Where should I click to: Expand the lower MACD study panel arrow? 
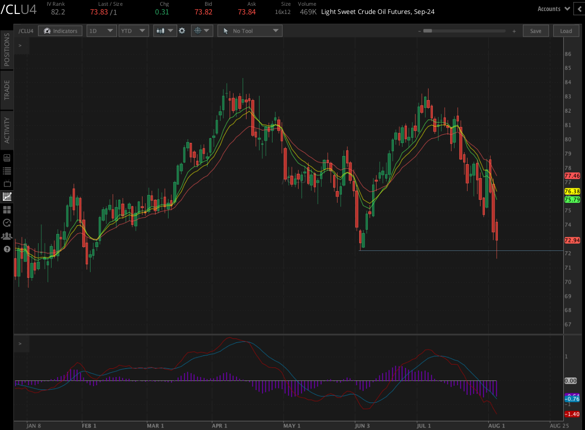click(20, 344)
